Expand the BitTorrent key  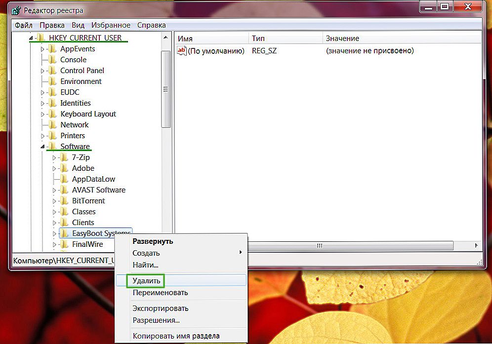(x=54, y=201)
